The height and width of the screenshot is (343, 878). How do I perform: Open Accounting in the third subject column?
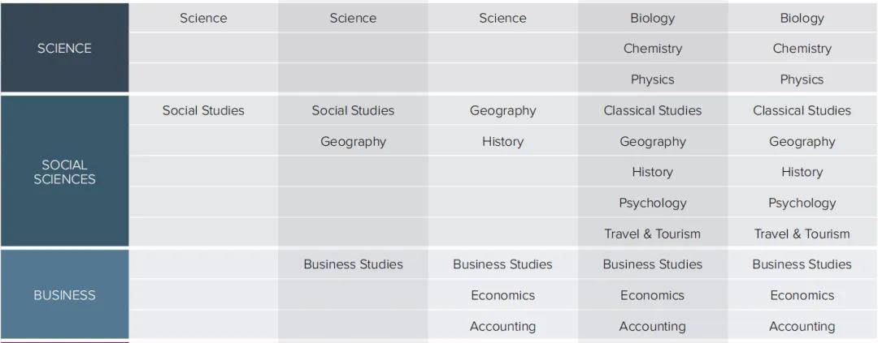pyautogui.click(x=502, y=326)
